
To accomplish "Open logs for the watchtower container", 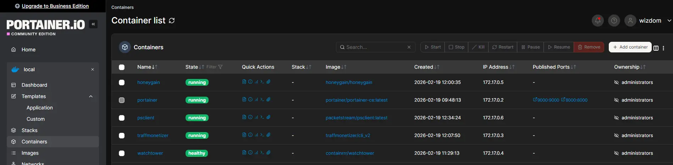I will click(244, 153).
